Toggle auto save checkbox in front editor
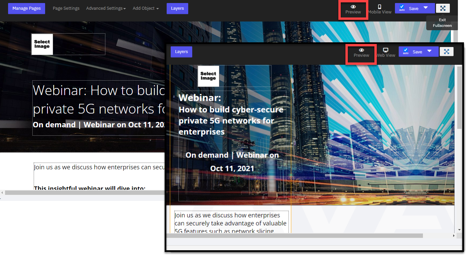The image size is (468, 261). pos(406,50)
